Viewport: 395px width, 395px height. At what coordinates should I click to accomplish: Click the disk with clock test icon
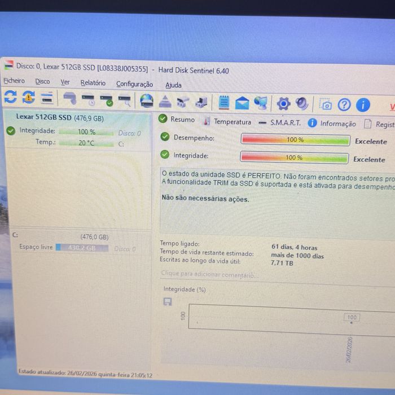pos(88,99)
